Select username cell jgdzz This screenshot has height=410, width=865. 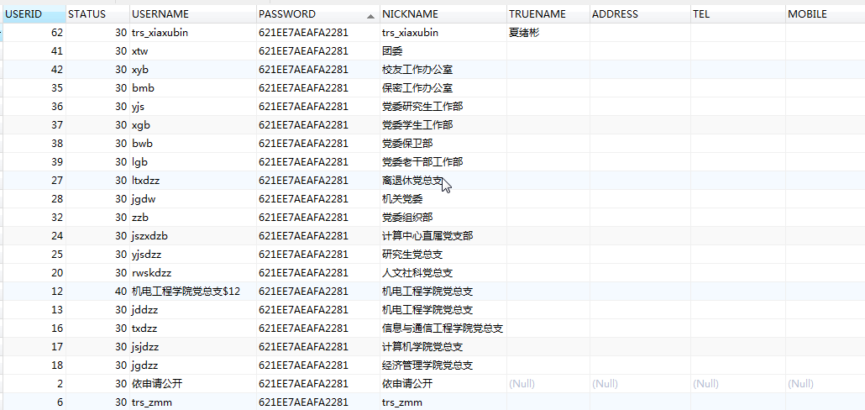coord(194,365)
